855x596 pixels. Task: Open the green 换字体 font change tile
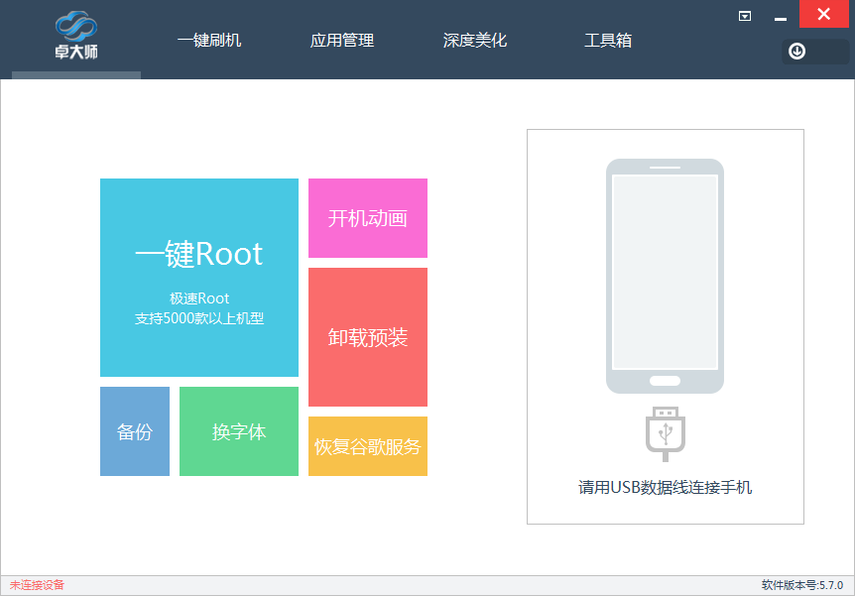[238, 430]
